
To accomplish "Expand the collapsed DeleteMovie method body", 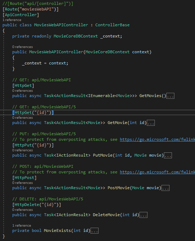I will 144,215.
